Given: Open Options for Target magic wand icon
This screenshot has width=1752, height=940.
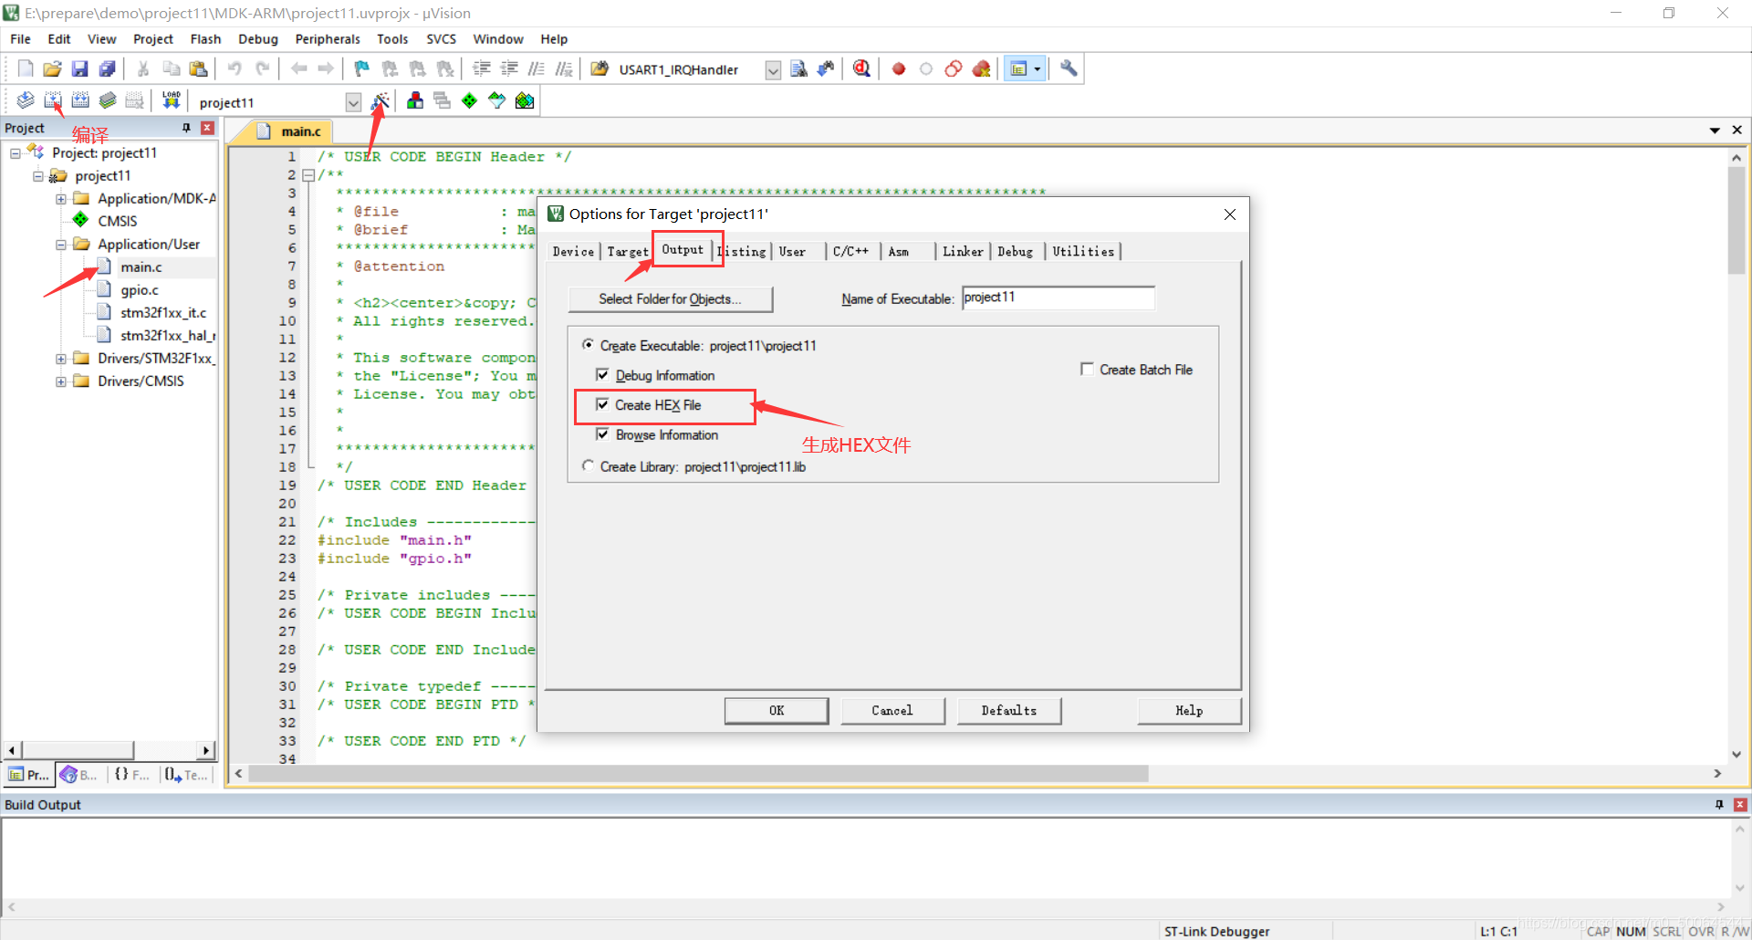Looking at the screenshot, I should pos(381,100).
